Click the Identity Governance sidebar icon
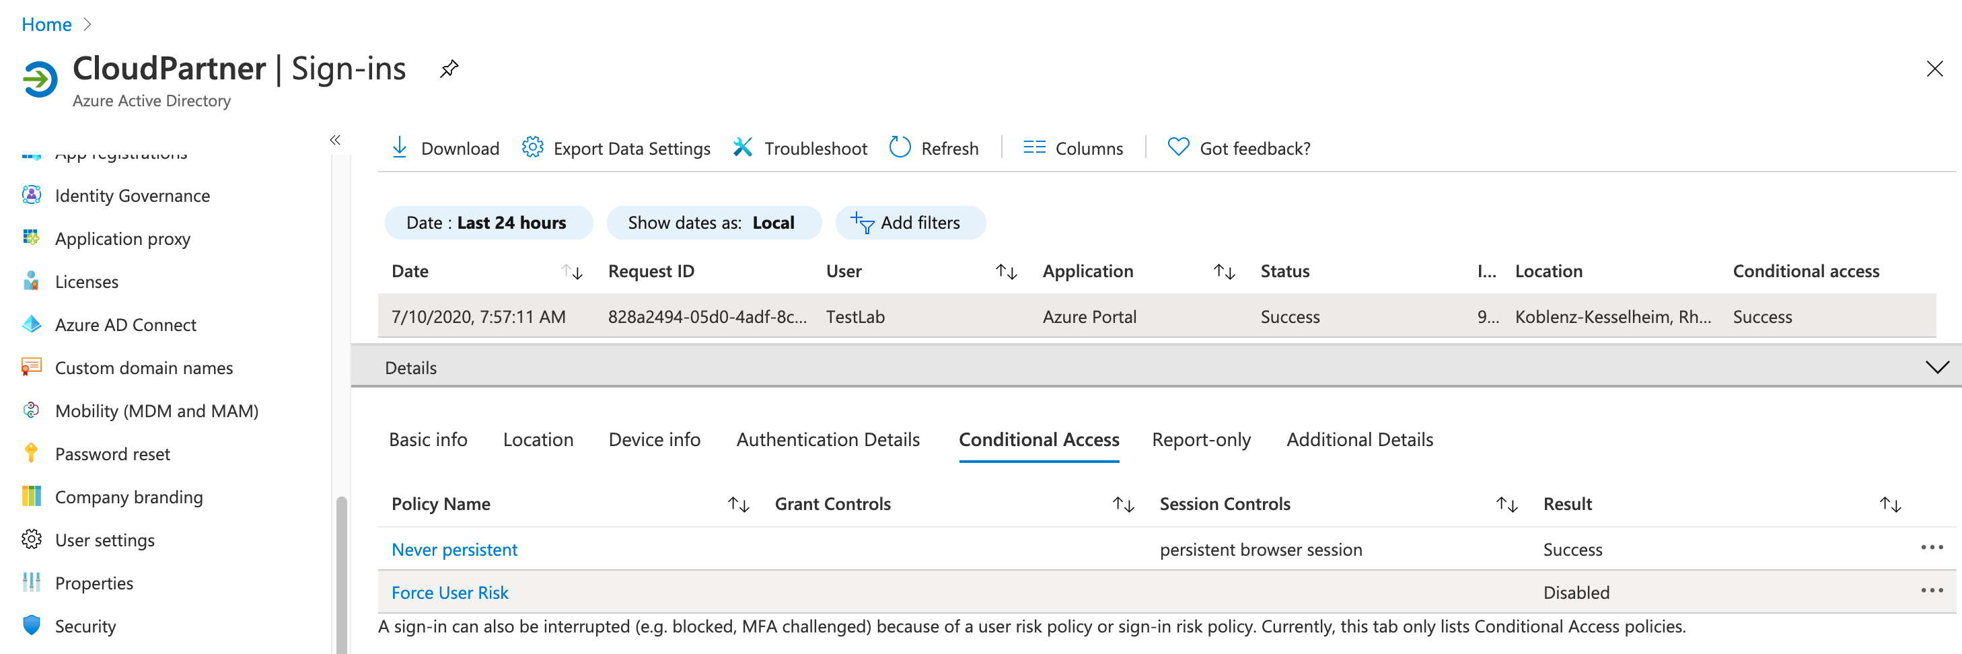This screenshot has width=1962, height=654. pos(31,195)
